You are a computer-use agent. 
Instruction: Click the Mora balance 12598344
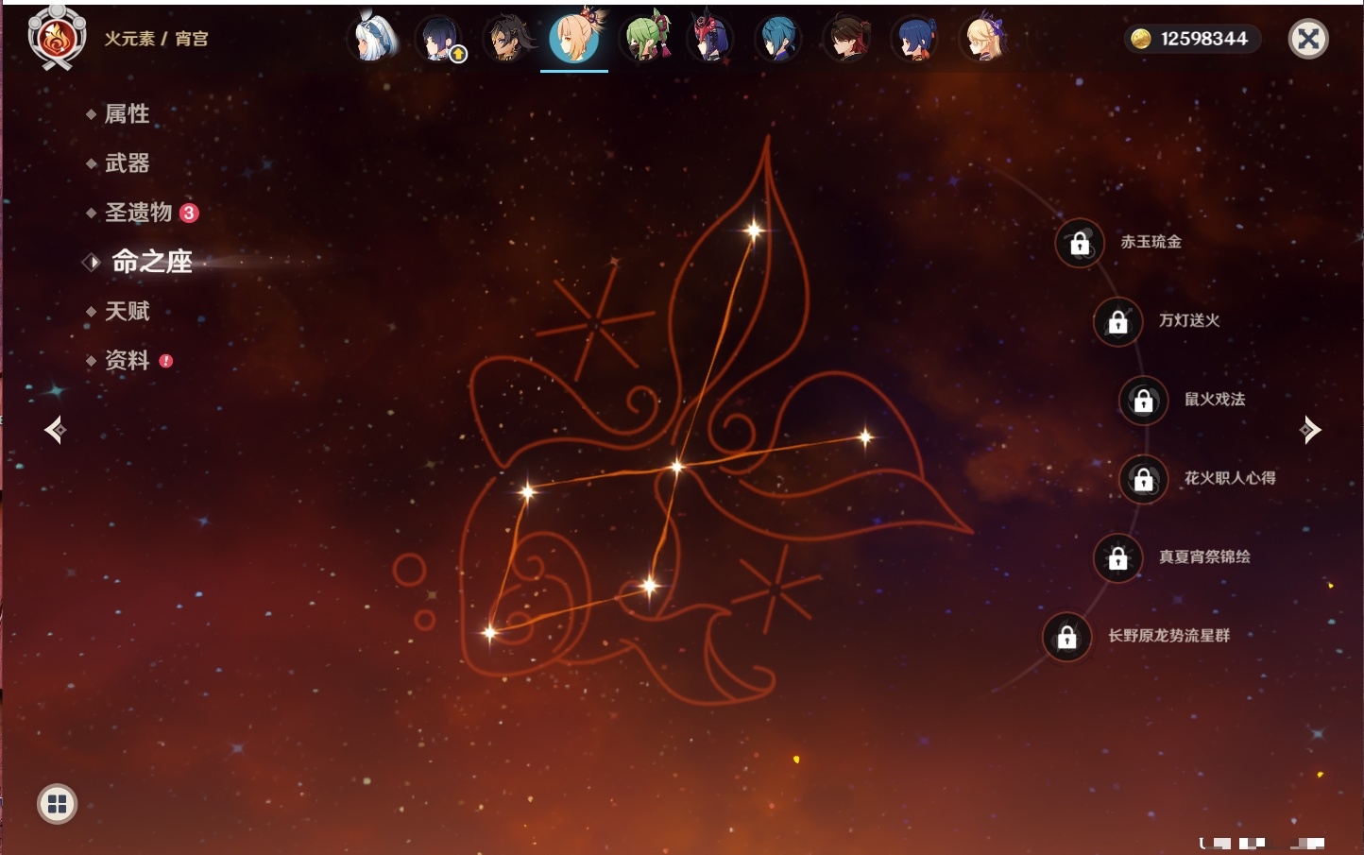point(1192,39)
